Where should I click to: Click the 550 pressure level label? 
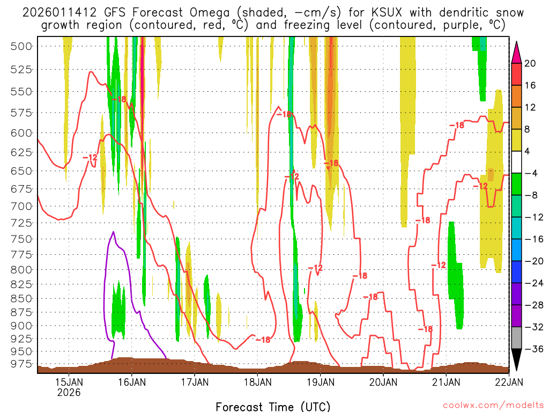pyautogui.click(x=21, y=92)
